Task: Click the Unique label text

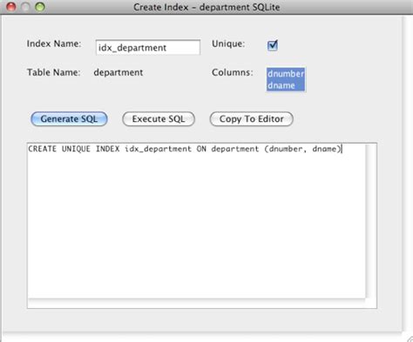Action: 228,44
